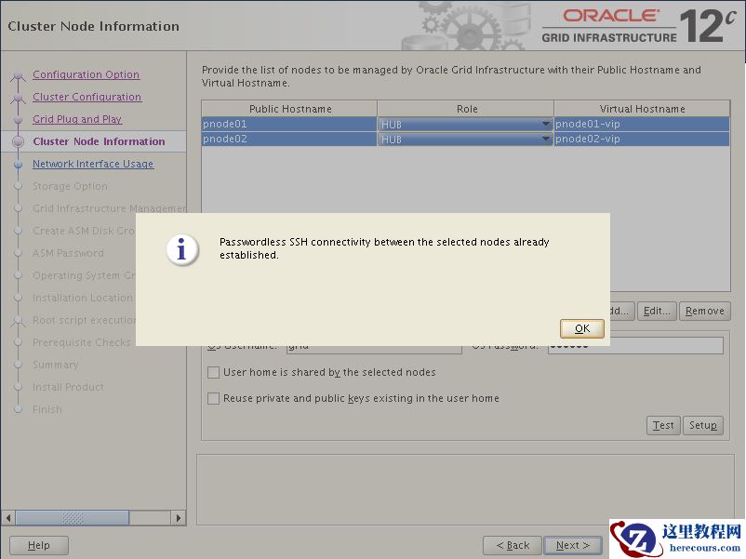This screenshot has height=559, width=746.
Task: Select the pnode01 public hostname cell
Action: (x=289, y=124)
